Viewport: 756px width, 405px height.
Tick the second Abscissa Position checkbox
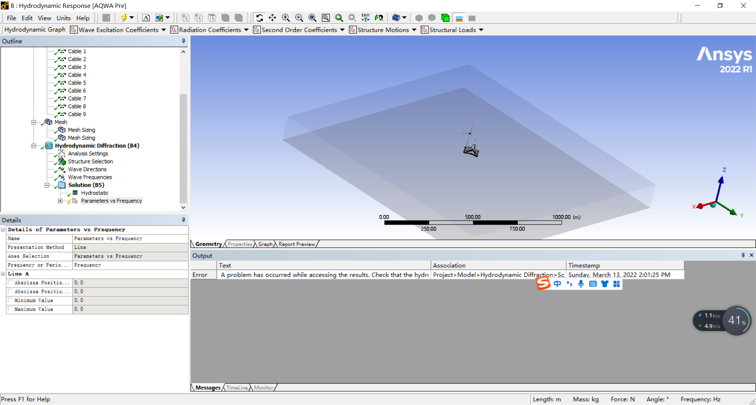[x=11, y=291]
